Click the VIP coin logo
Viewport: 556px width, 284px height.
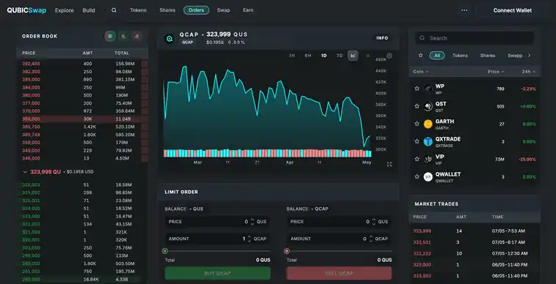(x=428, y=159)
